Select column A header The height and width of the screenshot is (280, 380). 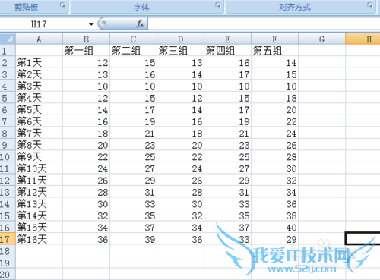pos(39,39)
